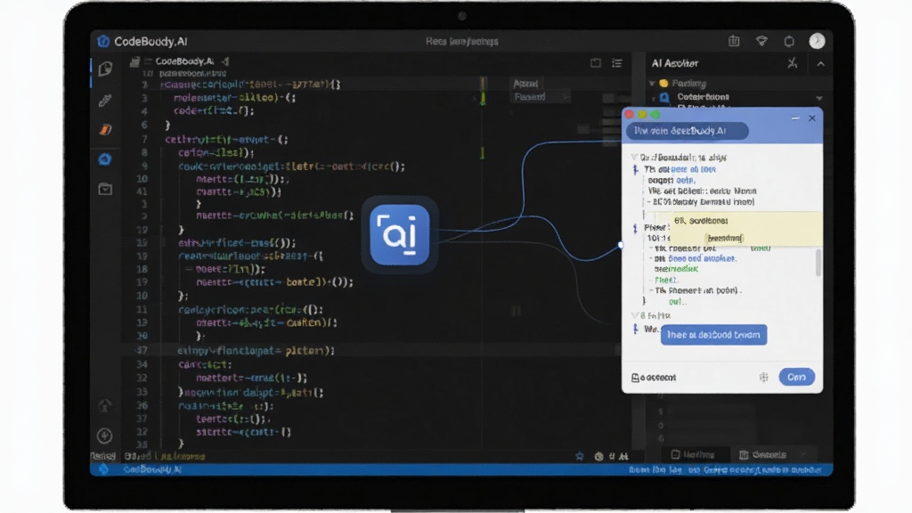This screenshot has width=912, height=513.
Task: Open the blue AI assistant icon in the sidebar
Action: (105, 159)
